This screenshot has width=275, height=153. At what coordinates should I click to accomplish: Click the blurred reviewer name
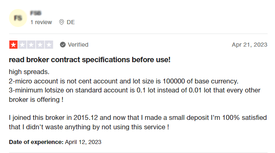click(x=36, y=13)
